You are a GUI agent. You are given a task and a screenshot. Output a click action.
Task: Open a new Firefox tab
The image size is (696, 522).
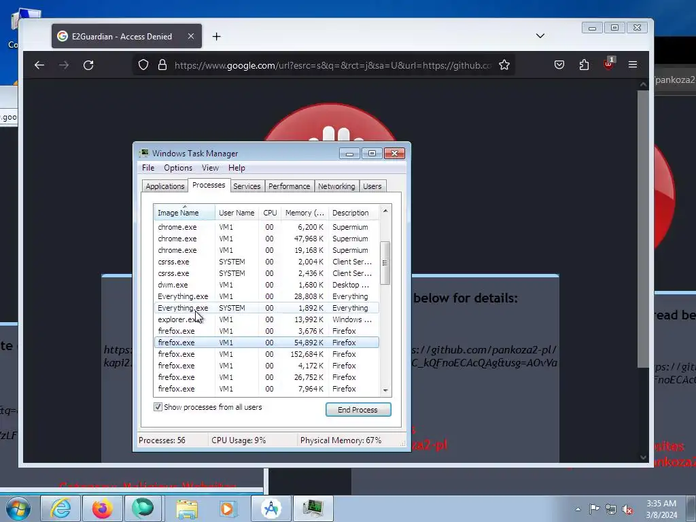(x=216, y=37)
